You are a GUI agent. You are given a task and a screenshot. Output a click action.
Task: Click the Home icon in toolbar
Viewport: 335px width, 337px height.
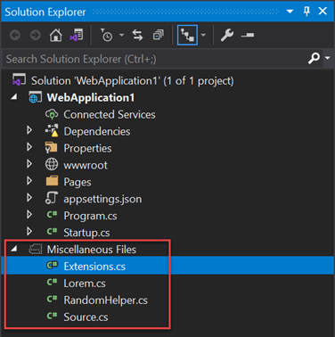pyautogui.click(x=56, y=36)
